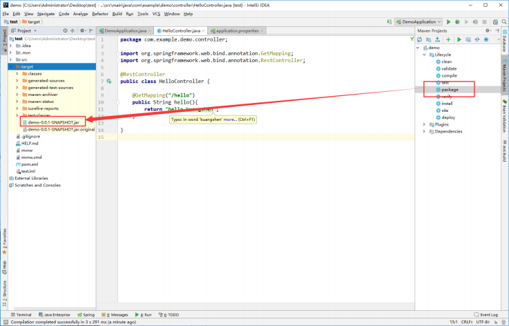Viewport: 509px width, 326px height.
Task: Add a Maven project with plus icon
Action: (448, 39)
